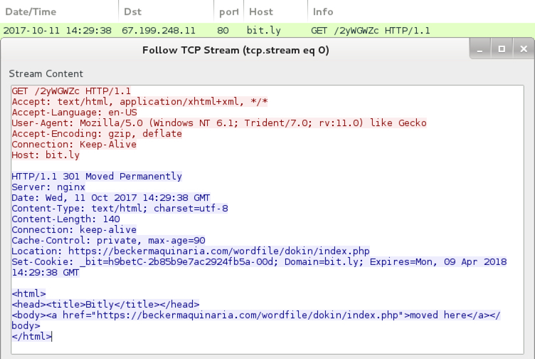Click the opening <html> tag line
Image resolution: width=535 pixels, height=359 pixels.
coord(28,293)
